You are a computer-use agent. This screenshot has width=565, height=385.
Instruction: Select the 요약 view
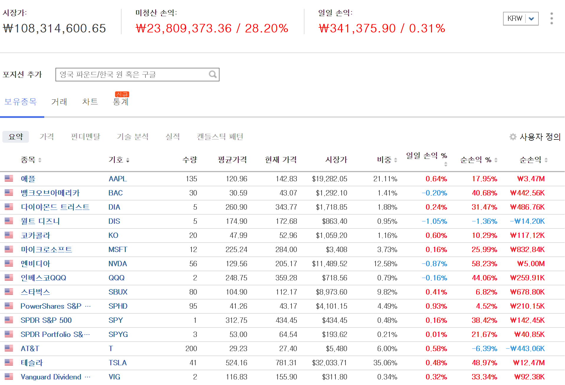[x=16, y=137]
